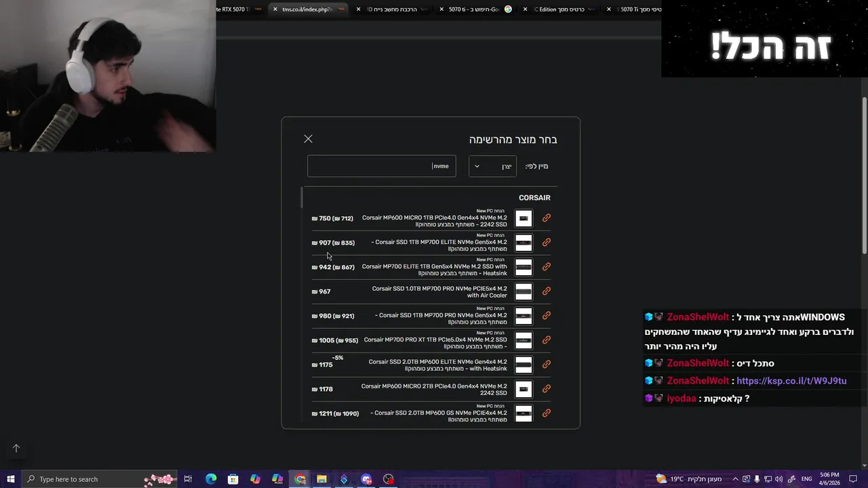Launch Microsoft Edge from taskbar
This screenshot has height=488, width=868.
click(211, 479)
